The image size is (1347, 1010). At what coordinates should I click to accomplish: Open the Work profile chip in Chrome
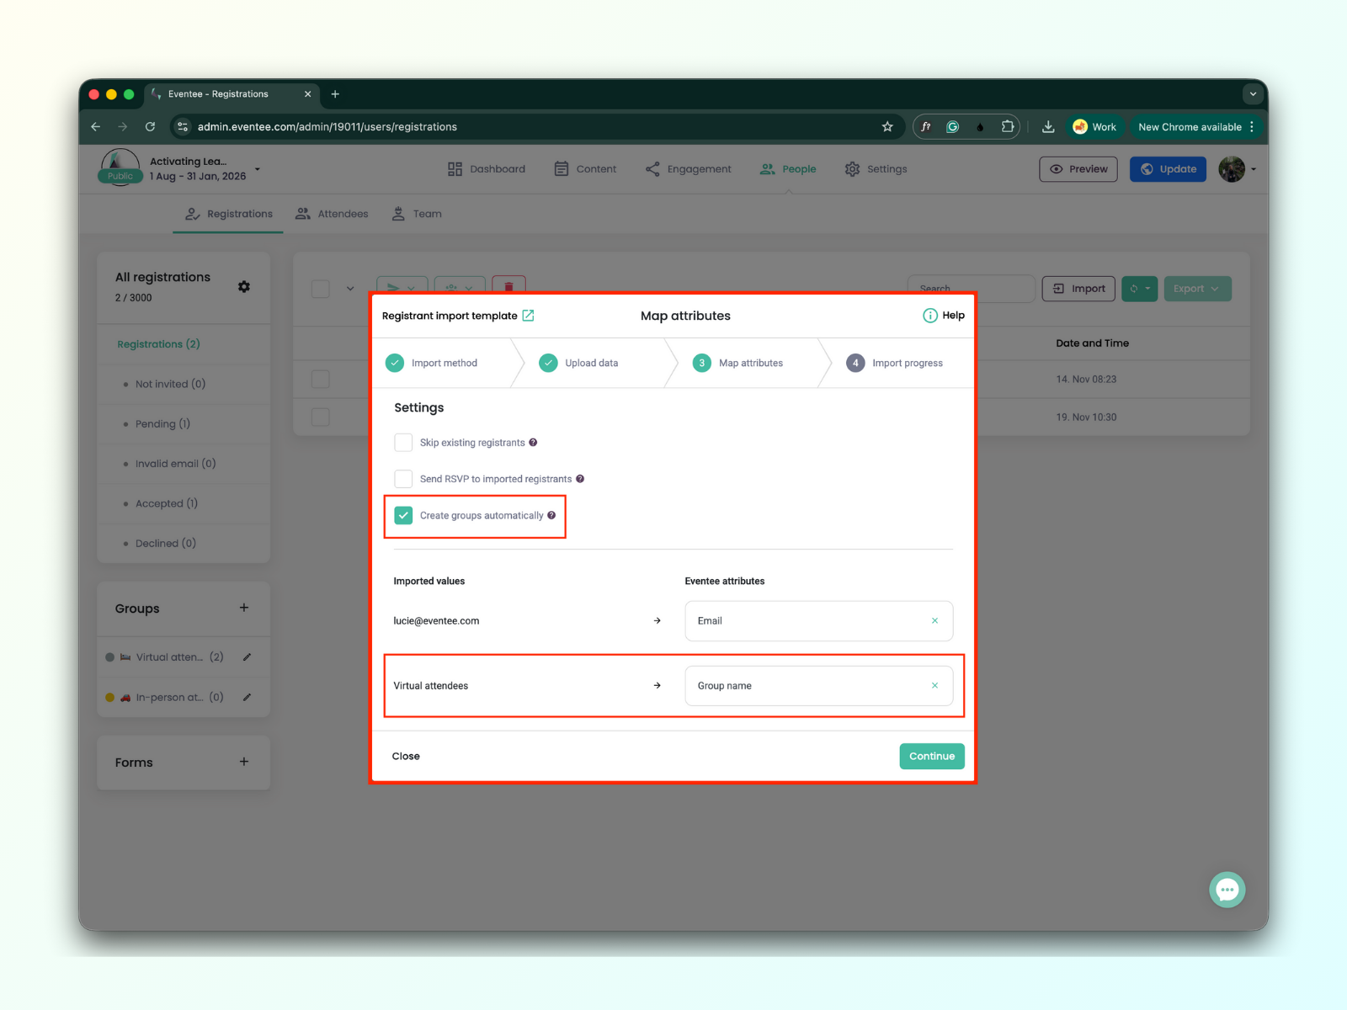click(1095, 127)
